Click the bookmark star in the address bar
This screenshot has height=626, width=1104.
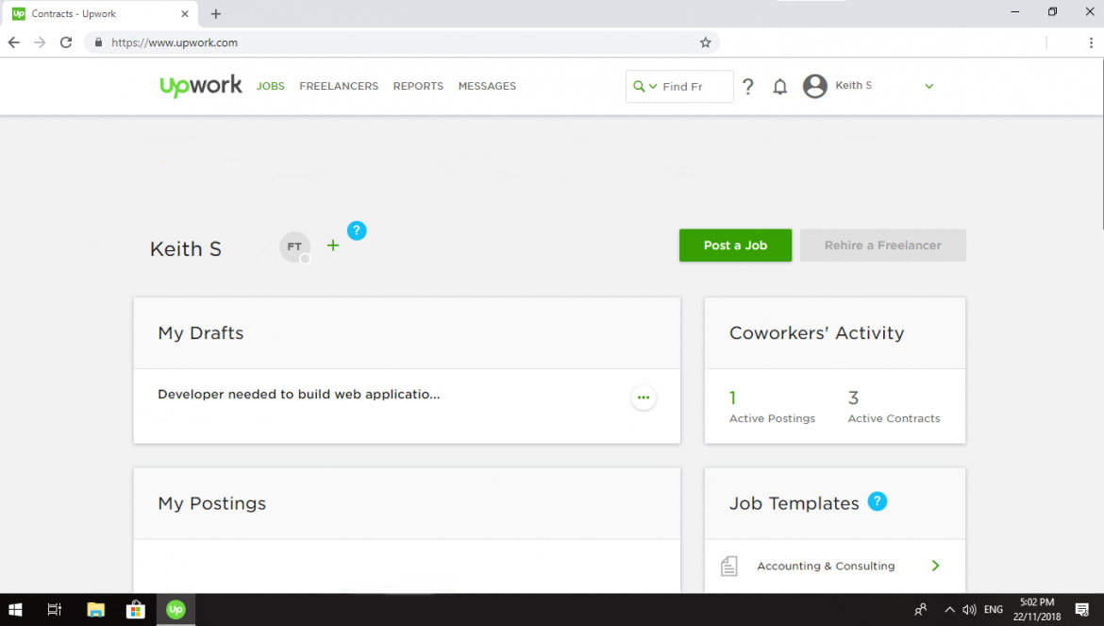tap(705, 42)
